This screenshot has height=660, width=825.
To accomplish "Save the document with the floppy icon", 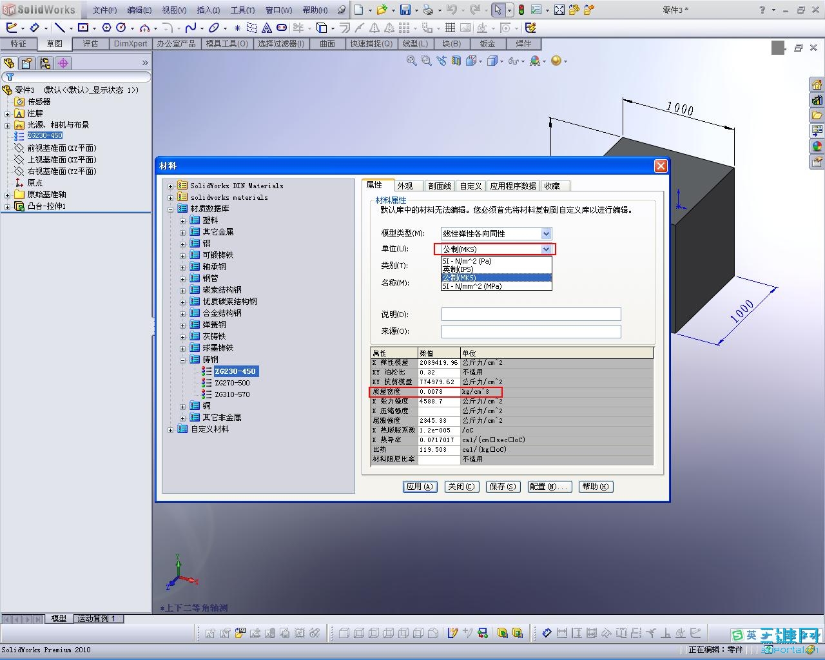I will point(405,10).
